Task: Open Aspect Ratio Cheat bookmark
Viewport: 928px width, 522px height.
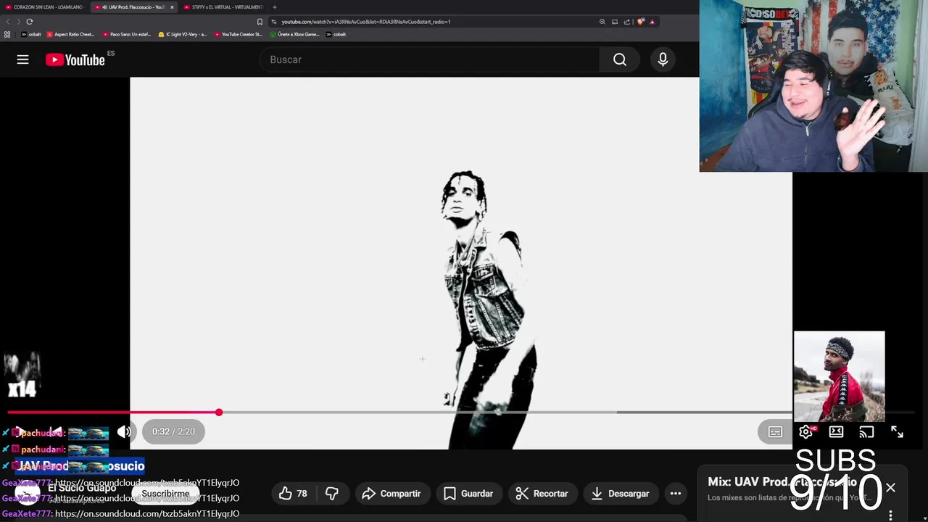Action: pos(71,34)
